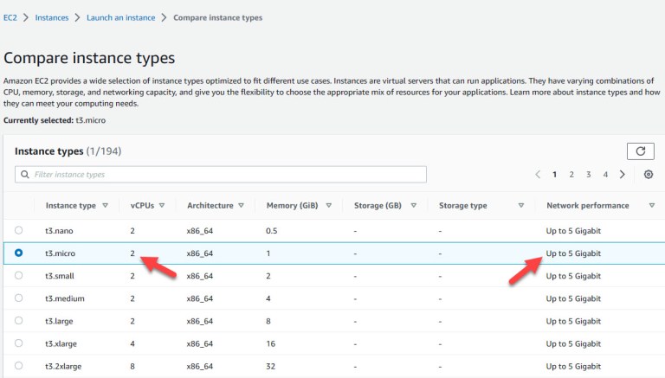Click t3.micro instance name in table
665x378 pixels.
click(61, 253)
